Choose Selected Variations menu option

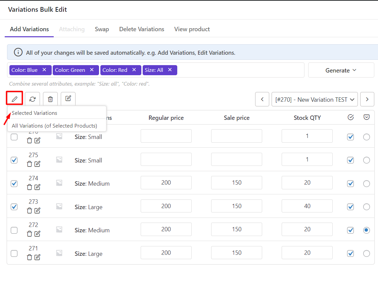pos(35,113)
